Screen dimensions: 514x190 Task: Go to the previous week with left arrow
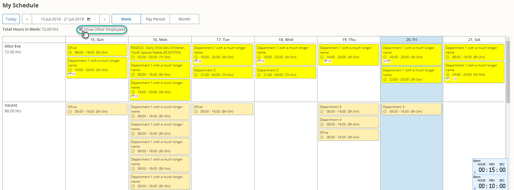27,19
